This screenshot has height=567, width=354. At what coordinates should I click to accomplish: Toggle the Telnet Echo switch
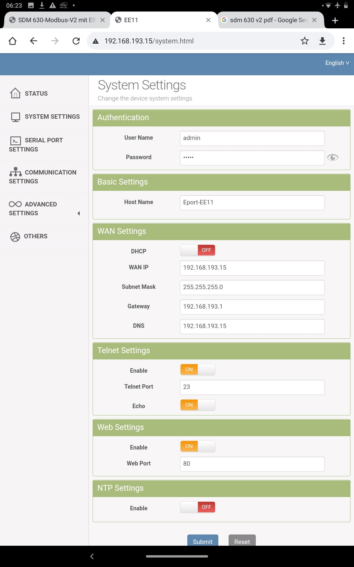point(198,405)
